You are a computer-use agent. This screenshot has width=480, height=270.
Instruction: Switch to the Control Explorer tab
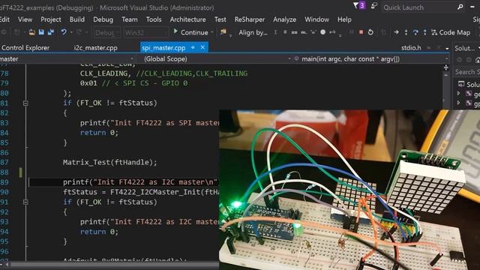(x=25, y=48)
